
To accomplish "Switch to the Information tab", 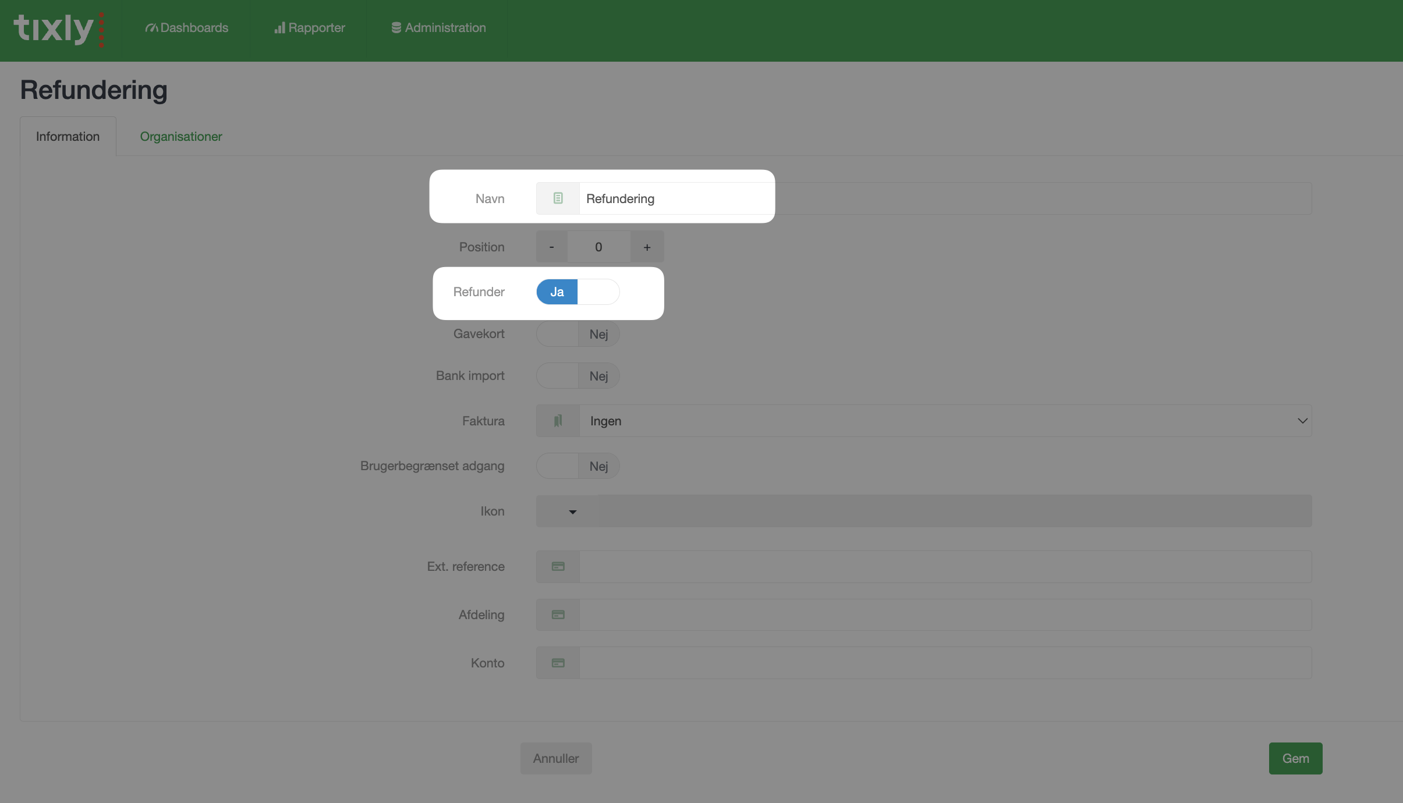I will tap(68, 136).
